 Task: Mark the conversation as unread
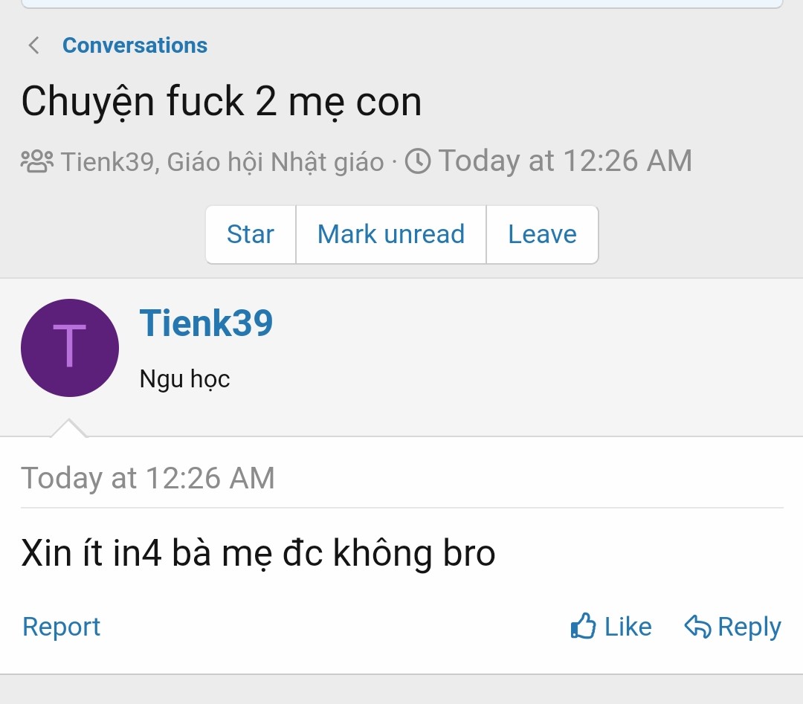click(391, 234)
